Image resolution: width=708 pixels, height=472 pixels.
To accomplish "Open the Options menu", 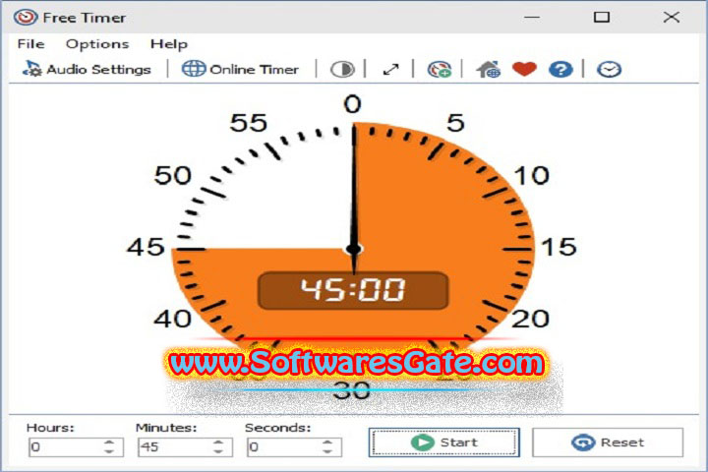I will coord(97,44).
